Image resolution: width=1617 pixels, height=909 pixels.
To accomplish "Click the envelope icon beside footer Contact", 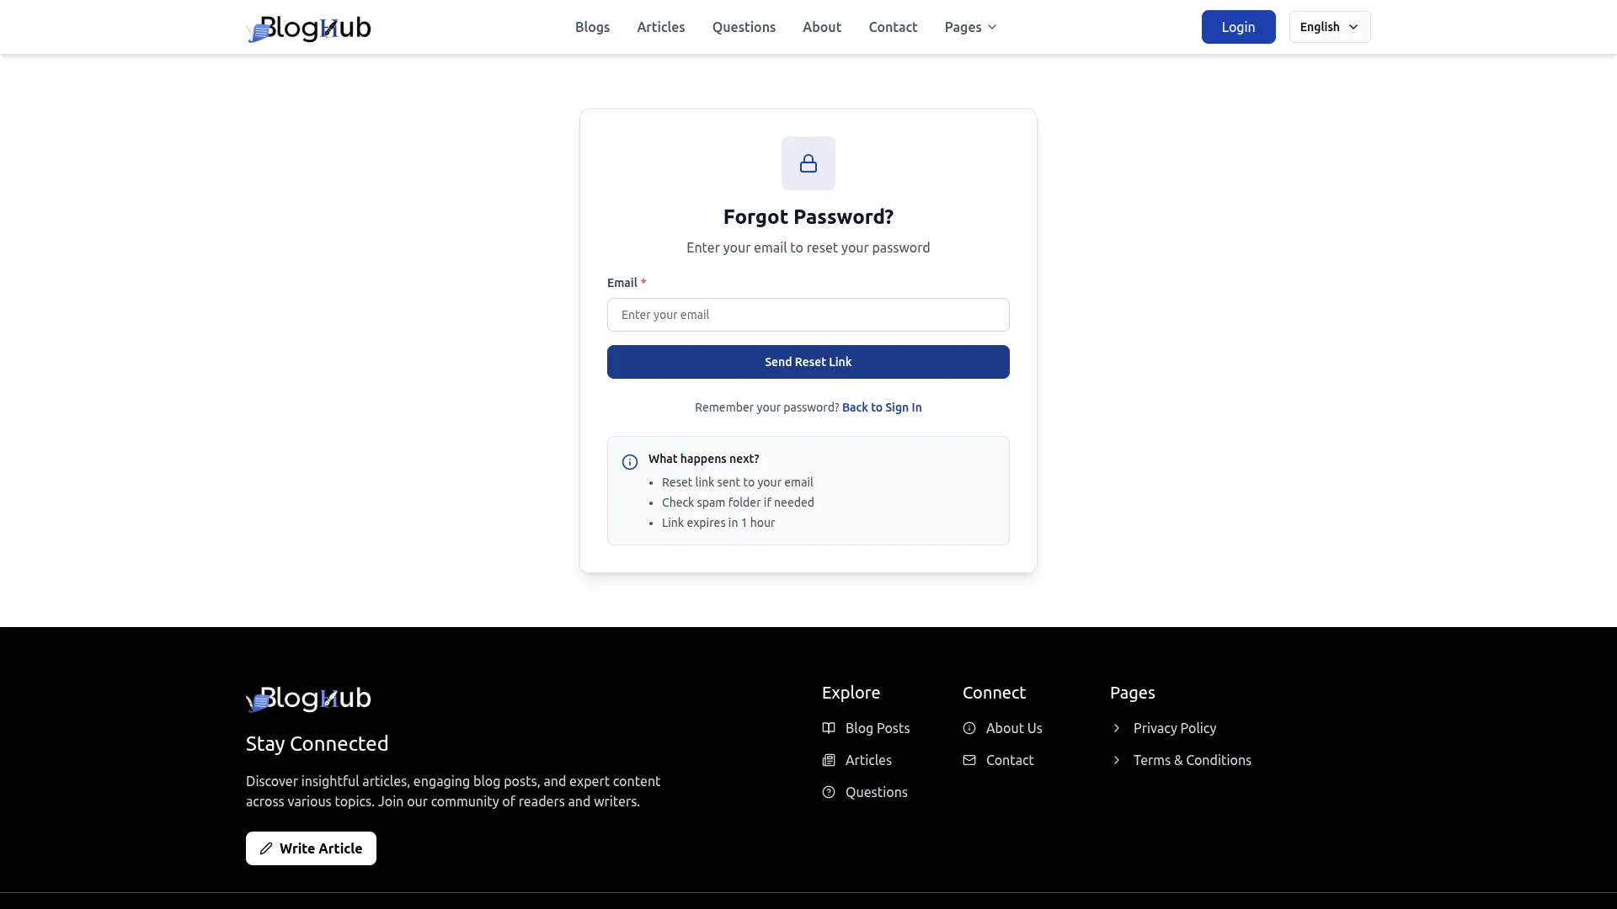I will pyautogui.click(x=969, y=760).
